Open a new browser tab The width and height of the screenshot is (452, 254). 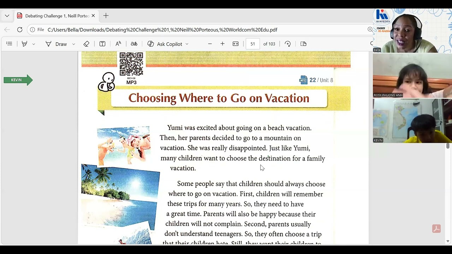[106, 16]
